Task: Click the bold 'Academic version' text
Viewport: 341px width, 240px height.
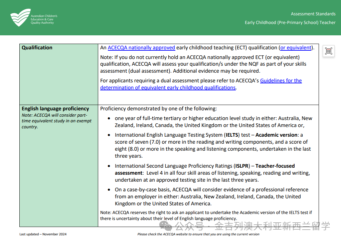Action: (x=277, y=135)
